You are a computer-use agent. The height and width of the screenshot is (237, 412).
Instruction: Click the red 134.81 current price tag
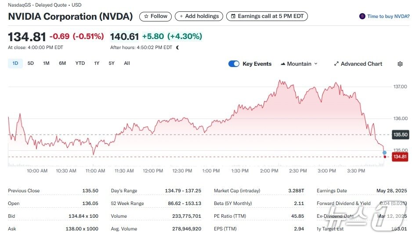[400, 157]
